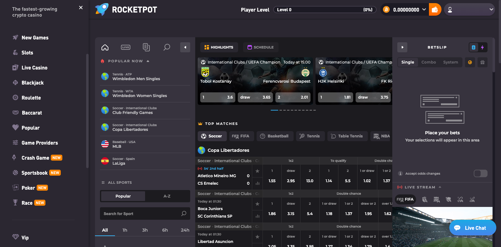Favorite the Libertad Asuncion match star
The height and width of the screenshot is (247, 501).
[257, 237]
